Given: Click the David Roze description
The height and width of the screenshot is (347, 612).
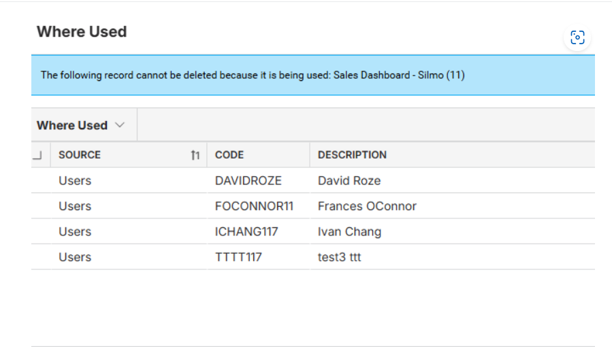Looking at the screenshot, I should 349,180.
